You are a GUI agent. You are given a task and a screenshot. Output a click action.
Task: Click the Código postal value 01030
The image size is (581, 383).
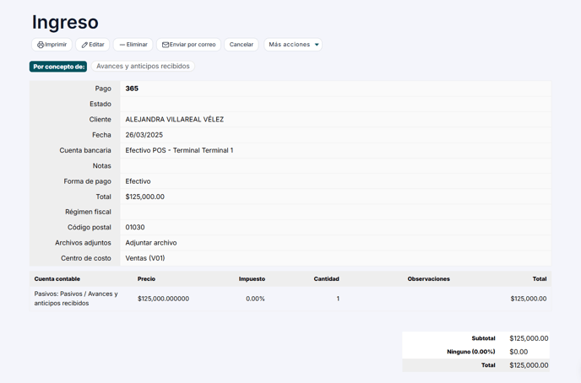pyautogui.click(x=135, y=227)
